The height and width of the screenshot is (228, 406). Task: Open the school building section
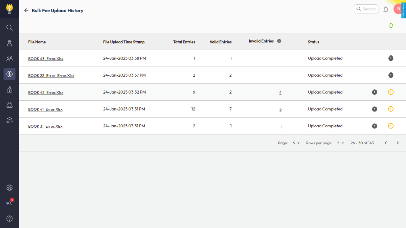point(9,89)
